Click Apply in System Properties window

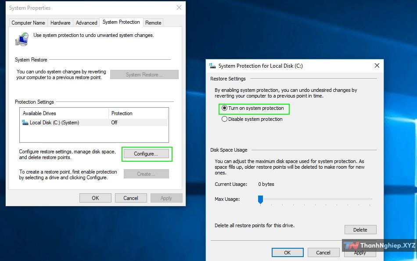click(166, 198)
